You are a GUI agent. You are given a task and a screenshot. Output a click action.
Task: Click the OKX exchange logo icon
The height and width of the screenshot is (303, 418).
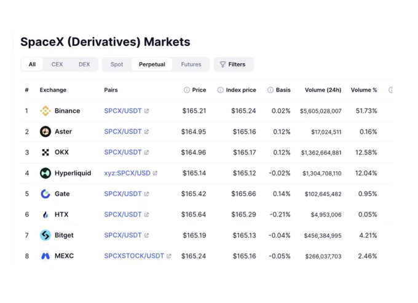pos(45,153)
